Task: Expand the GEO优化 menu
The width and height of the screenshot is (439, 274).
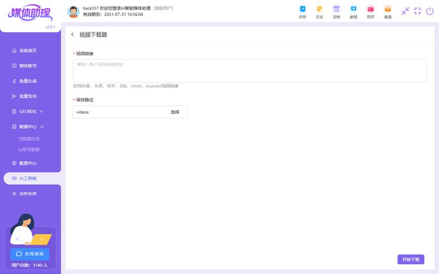Action: [x=30, y=111]
